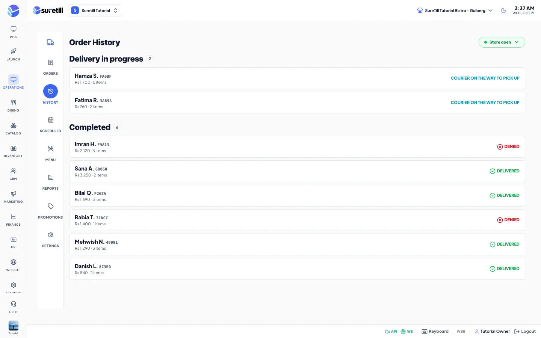Toggle dark mode moon icon

(x=503, y=11)
